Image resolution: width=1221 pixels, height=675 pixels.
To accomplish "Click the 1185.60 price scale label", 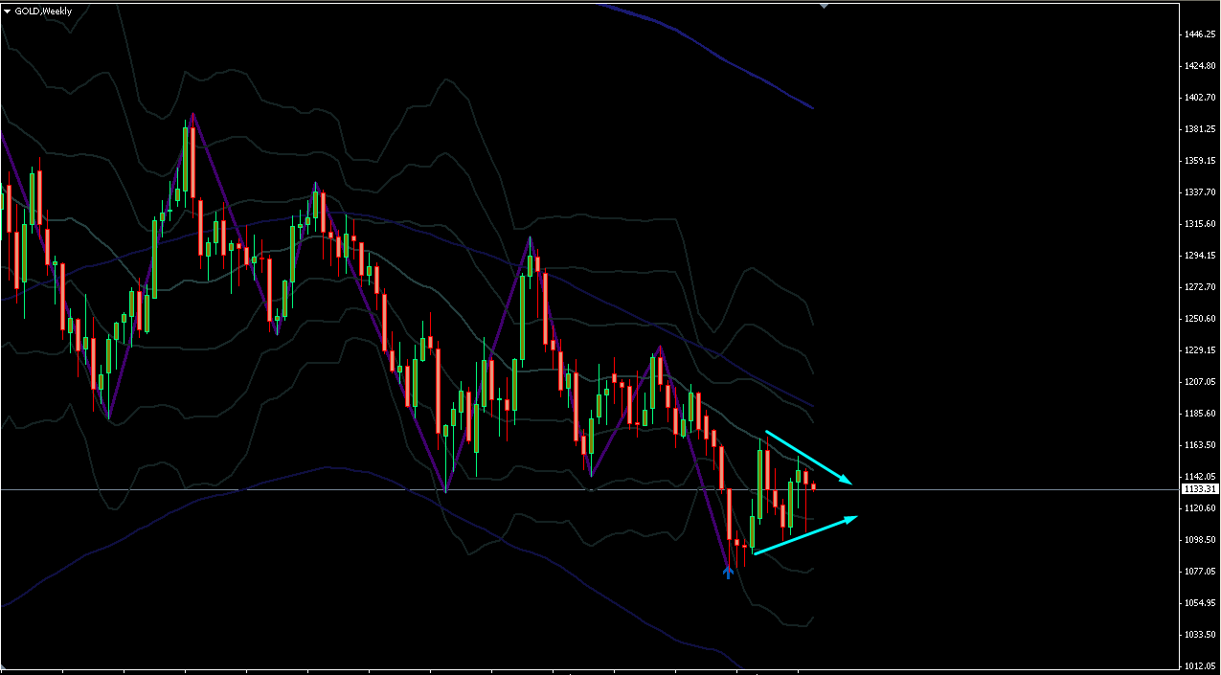I will click(x=1200, y=414).
